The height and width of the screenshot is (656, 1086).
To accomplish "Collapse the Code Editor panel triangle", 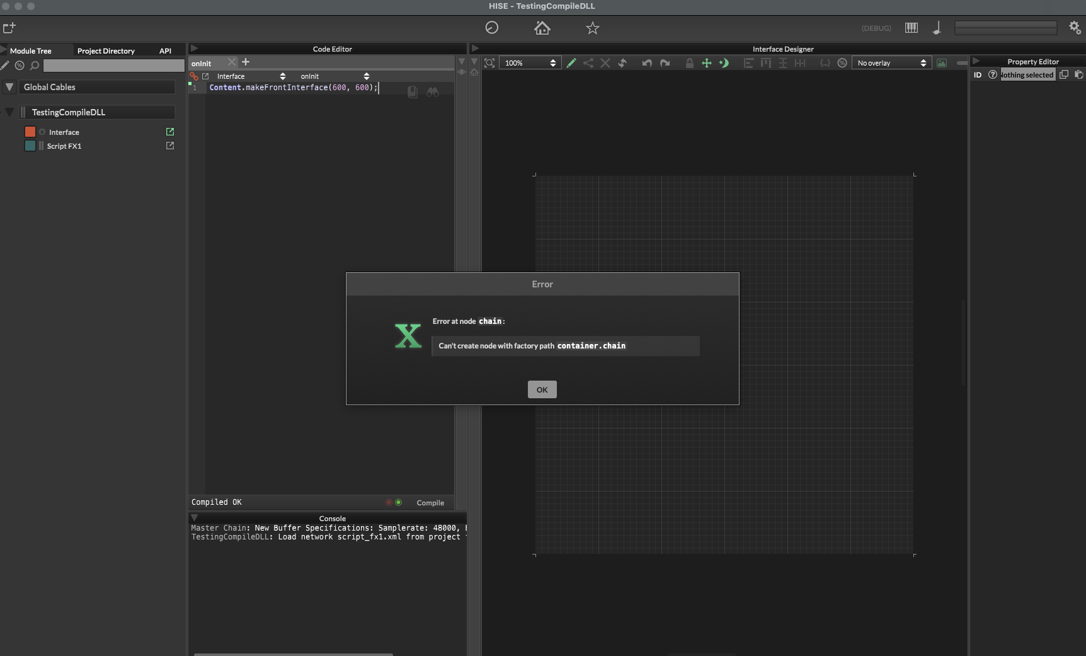I will pos(195,49).
